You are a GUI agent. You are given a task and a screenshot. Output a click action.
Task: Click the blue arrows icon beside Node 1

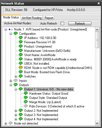11,29
